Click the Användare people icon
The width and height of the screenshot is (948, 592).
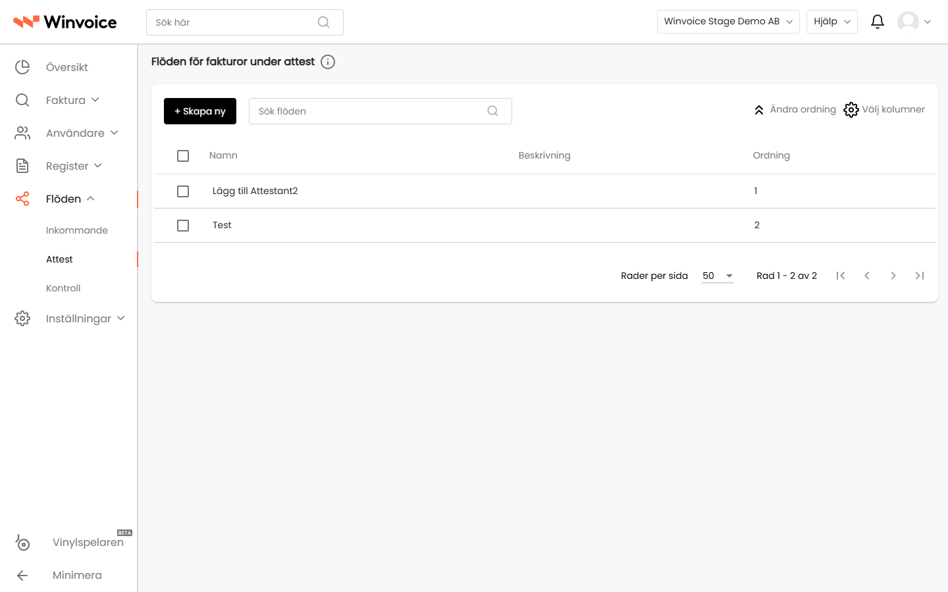coord(22,133)
